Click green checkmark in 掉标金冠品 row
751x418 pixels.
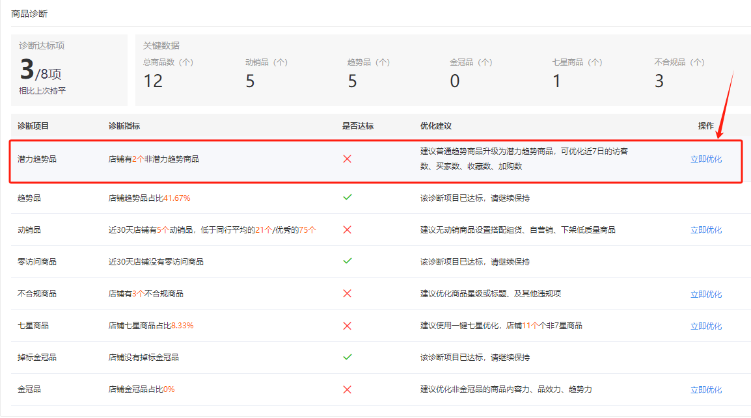(x=348, y=357)
